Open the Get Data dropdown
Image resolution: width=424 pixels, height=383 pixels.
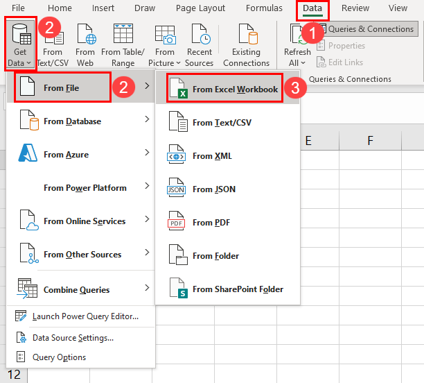click(x=20, y=44)
